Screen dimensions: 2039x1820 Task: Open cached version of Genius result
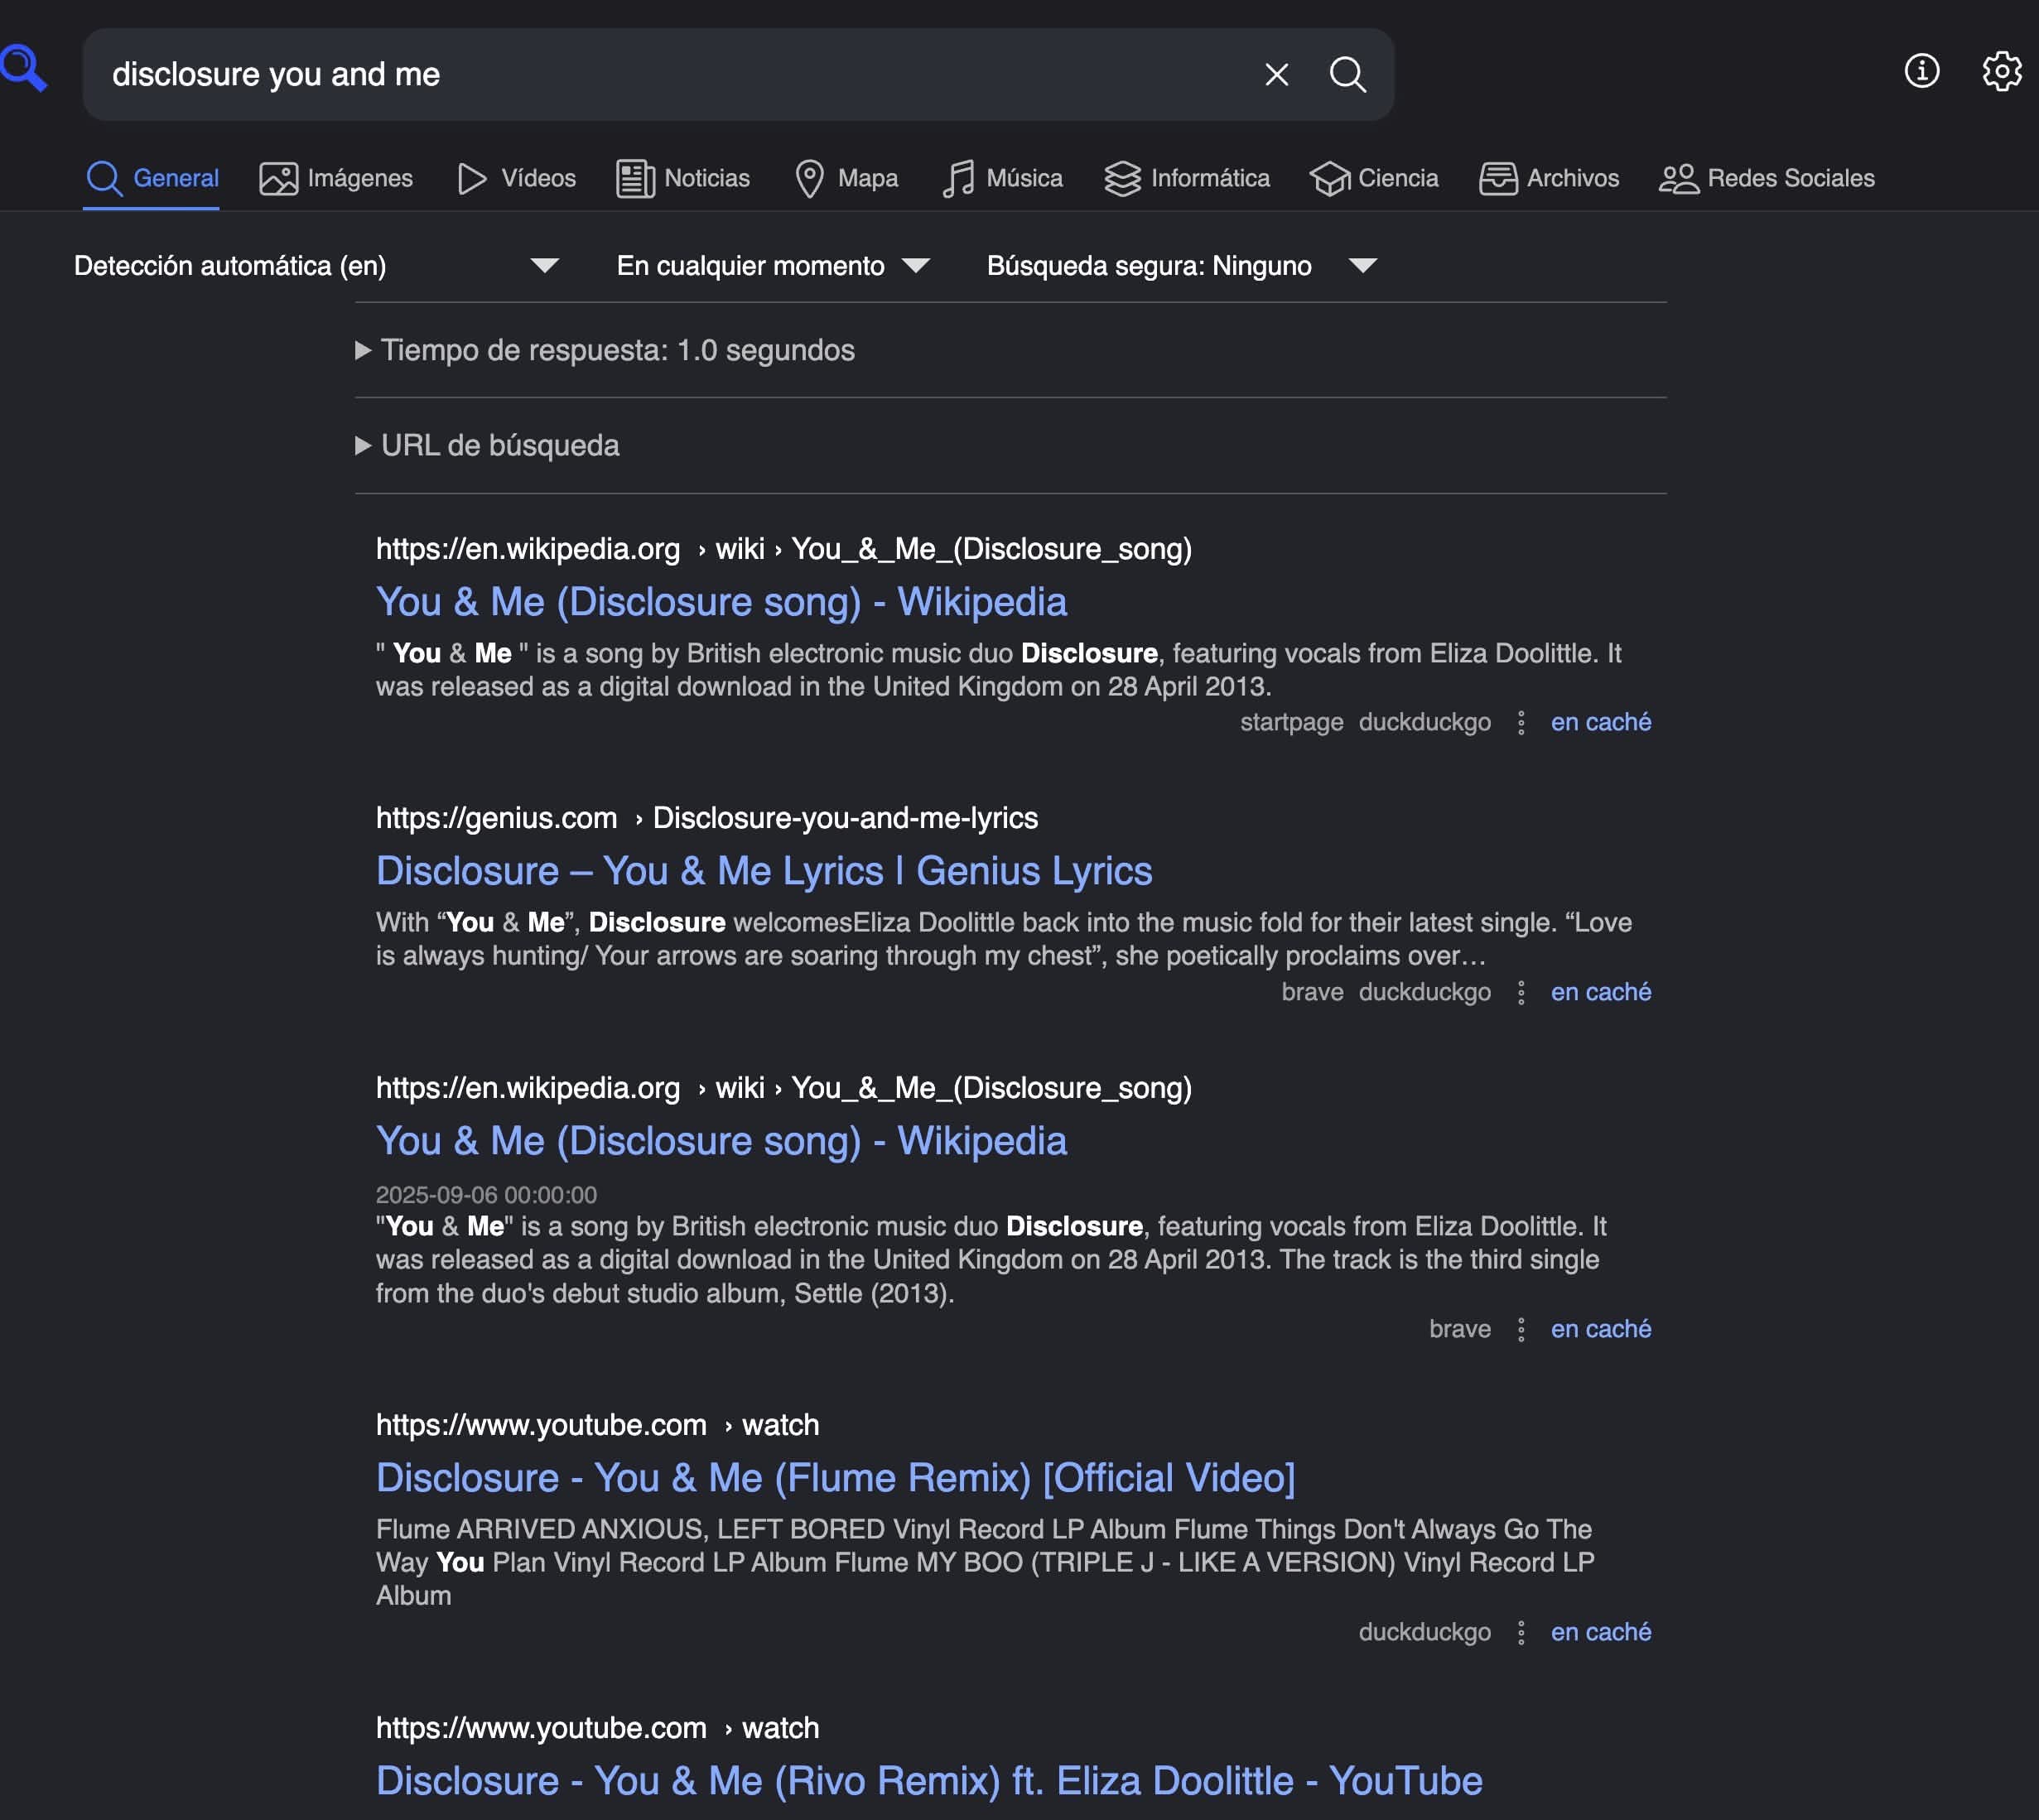[x=1600, y=992]
